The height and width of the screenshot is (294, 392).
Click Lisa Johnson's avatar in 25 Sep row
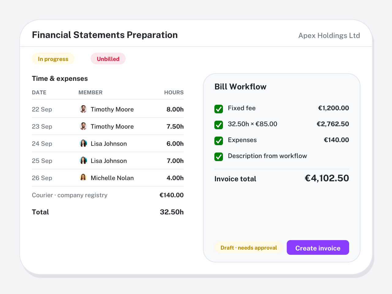click(x=83, y=160)
